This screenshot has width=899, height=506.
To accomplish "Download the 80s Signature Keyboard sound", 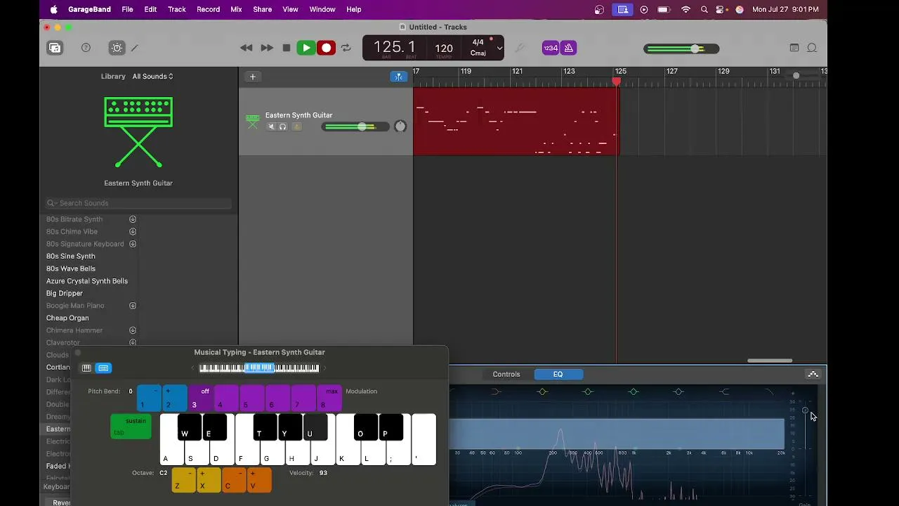I will click(x=133, y=244).
